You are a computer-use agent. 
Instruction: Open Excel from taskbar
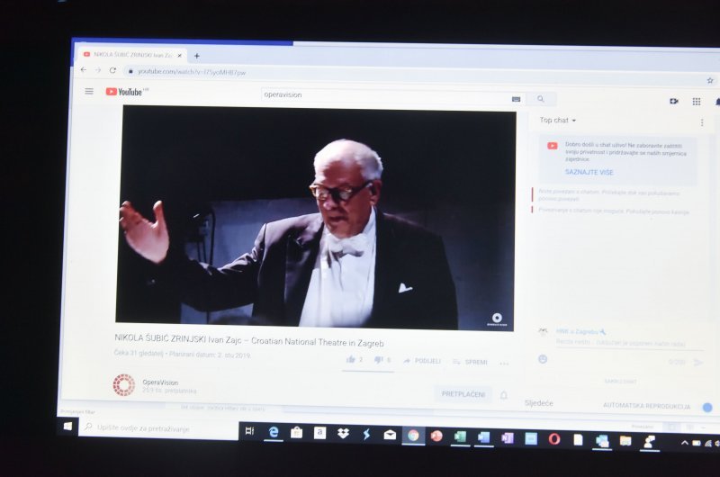click(460, 436)
